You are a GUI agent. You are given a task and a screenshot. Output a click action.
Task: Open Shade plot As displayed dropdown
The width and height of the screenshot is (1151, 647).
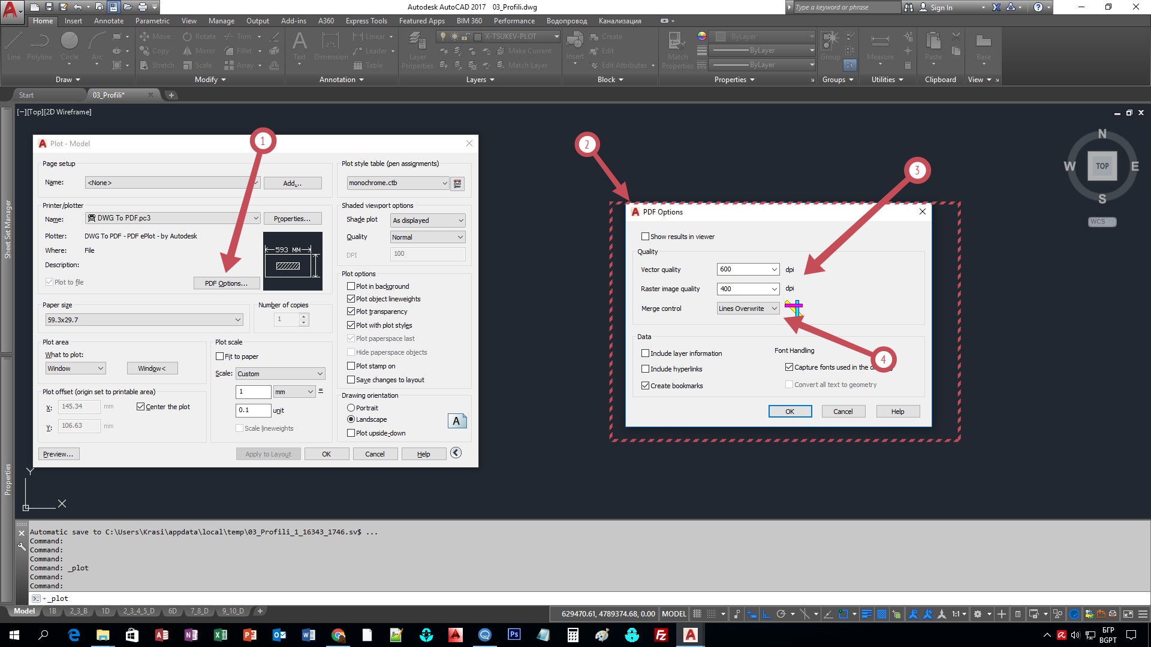[x=427, y=220]
